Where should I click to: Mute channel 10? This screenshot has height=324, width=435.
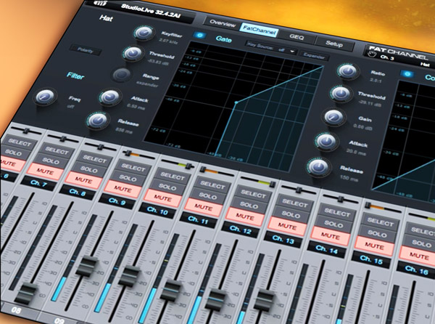click(163, 198)
